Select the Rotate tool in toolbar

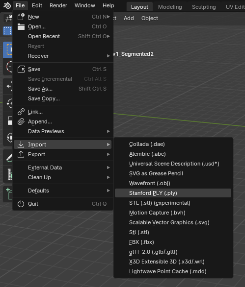(x=8, y=103)
